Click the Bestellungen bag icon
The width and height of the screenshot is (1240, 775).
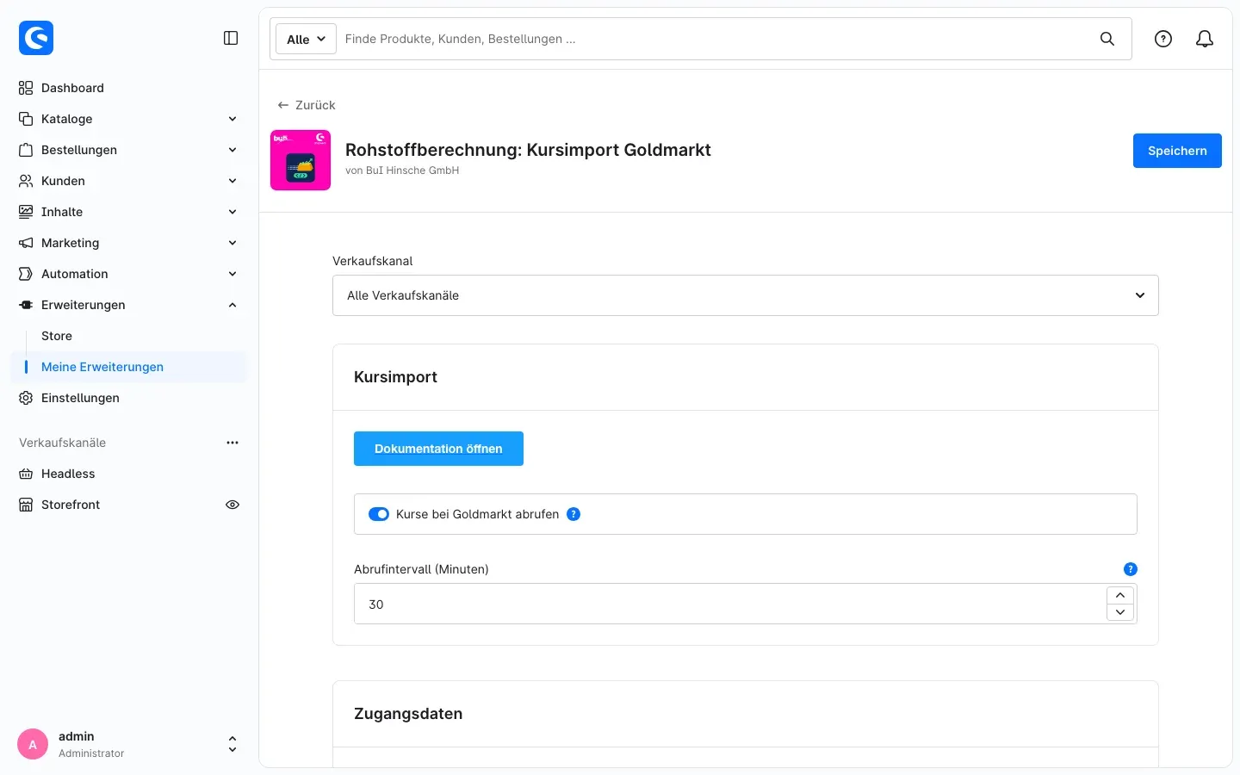point(26,150)
